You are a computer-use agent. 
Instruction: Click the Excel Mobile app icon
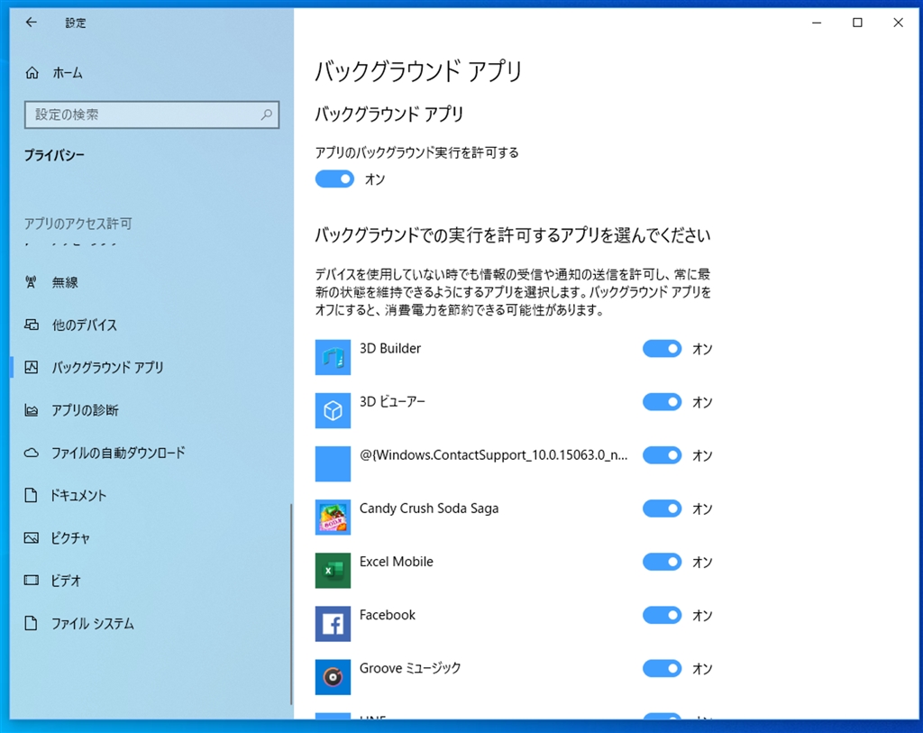tap(333, 571)
